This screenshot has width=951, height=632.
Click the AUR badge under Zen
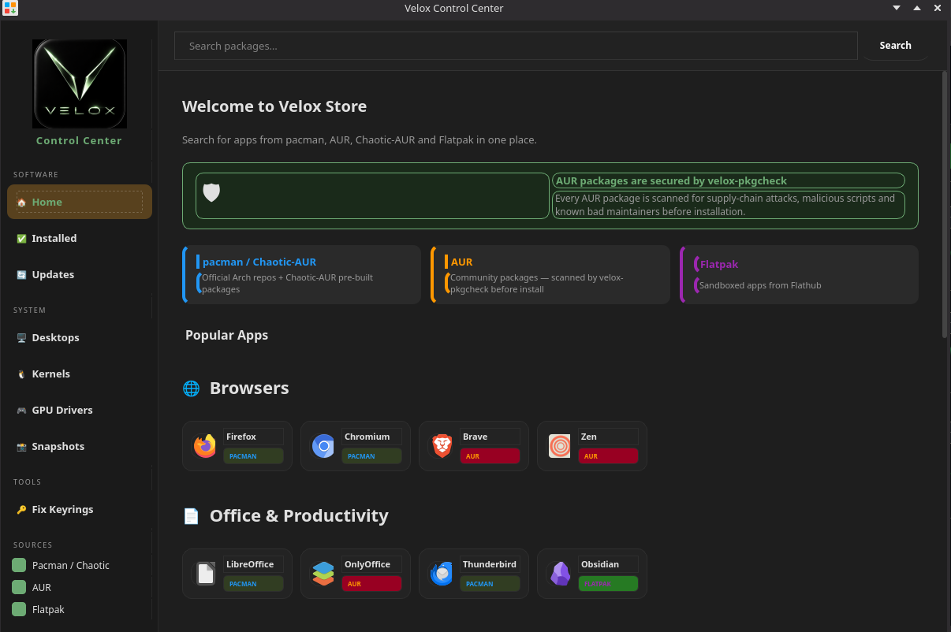[608, 456]
